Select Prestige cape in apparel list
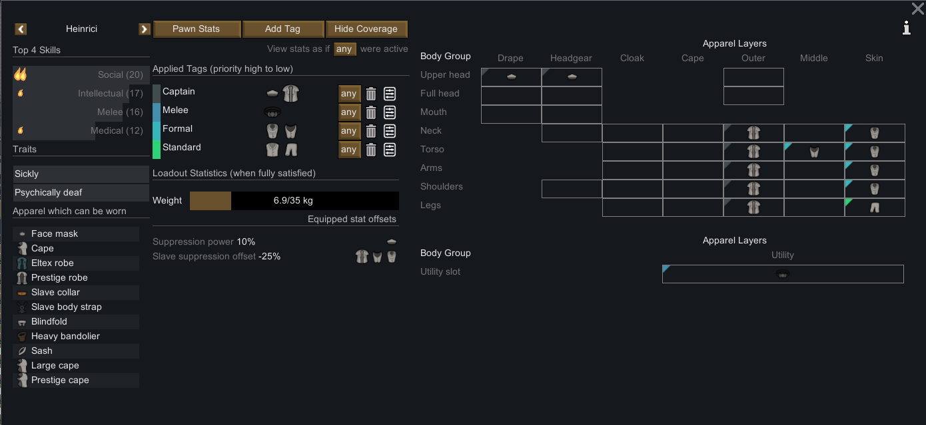The image size is (926, 425). pos(76,380)
